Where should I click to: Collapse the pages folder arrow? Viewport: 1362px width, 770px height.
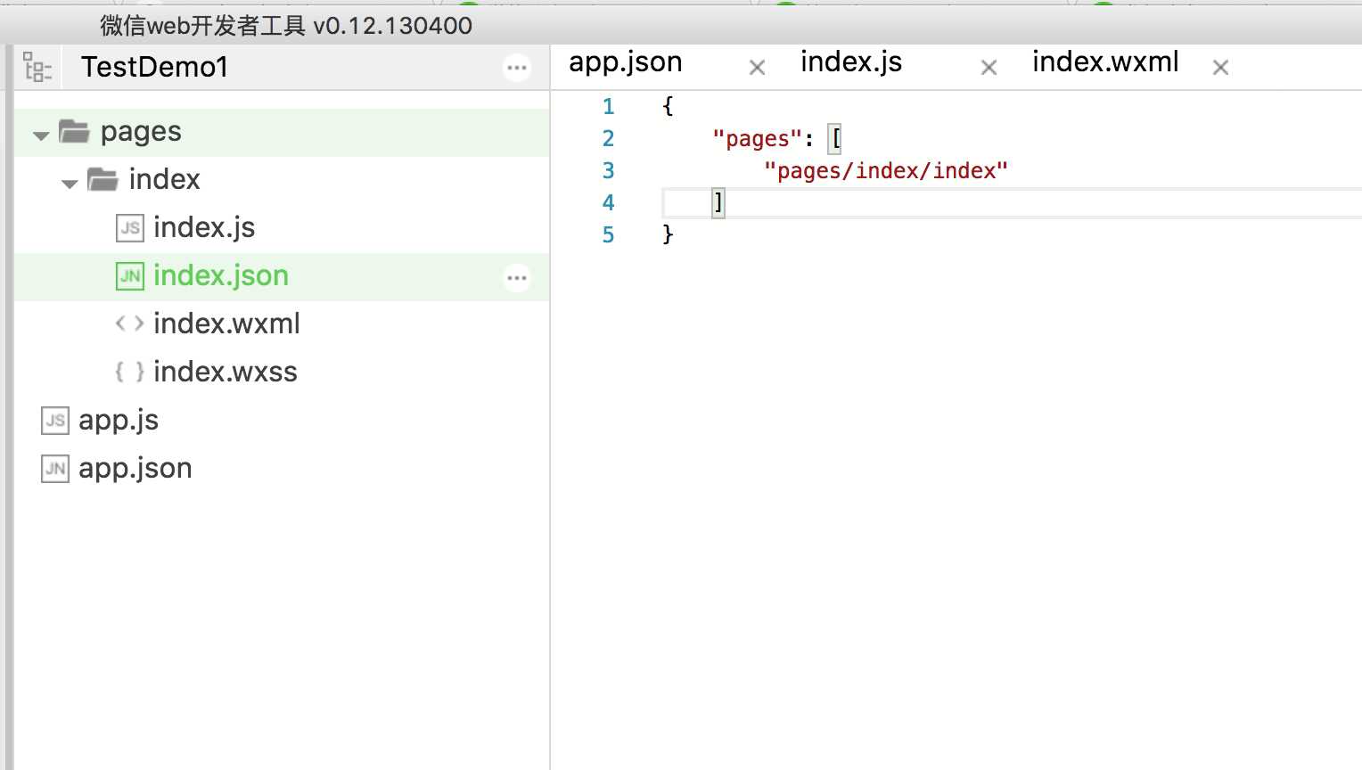[41, 135]
